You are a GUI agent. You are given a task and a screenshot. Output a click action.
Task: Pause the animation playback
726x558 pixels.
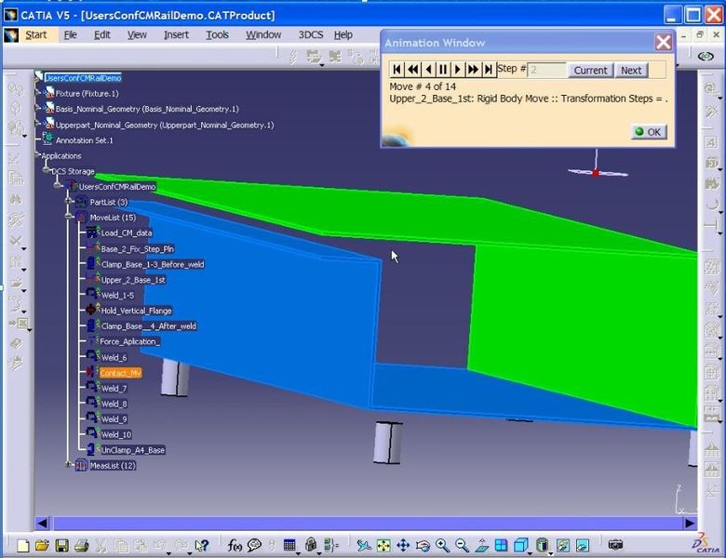pos(443,70)
